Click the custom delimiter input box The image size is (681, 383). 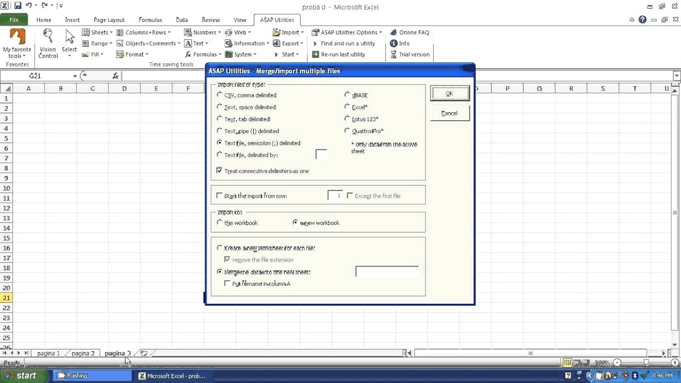tap(321, 154)
